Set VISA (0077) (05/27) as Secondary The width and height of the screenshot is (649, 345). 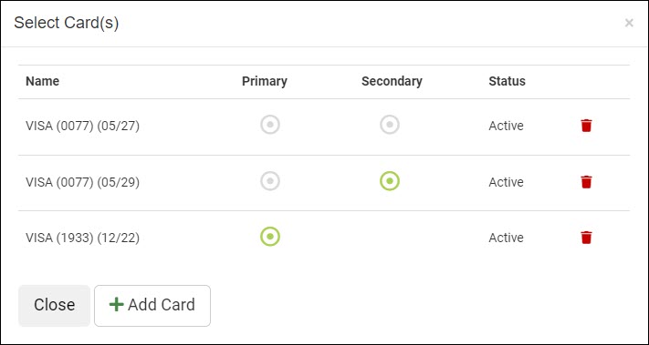(390, 125)
